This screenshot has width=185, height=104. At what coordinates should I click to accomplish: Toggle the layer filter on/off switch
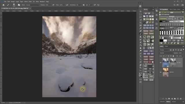point(184,50)
